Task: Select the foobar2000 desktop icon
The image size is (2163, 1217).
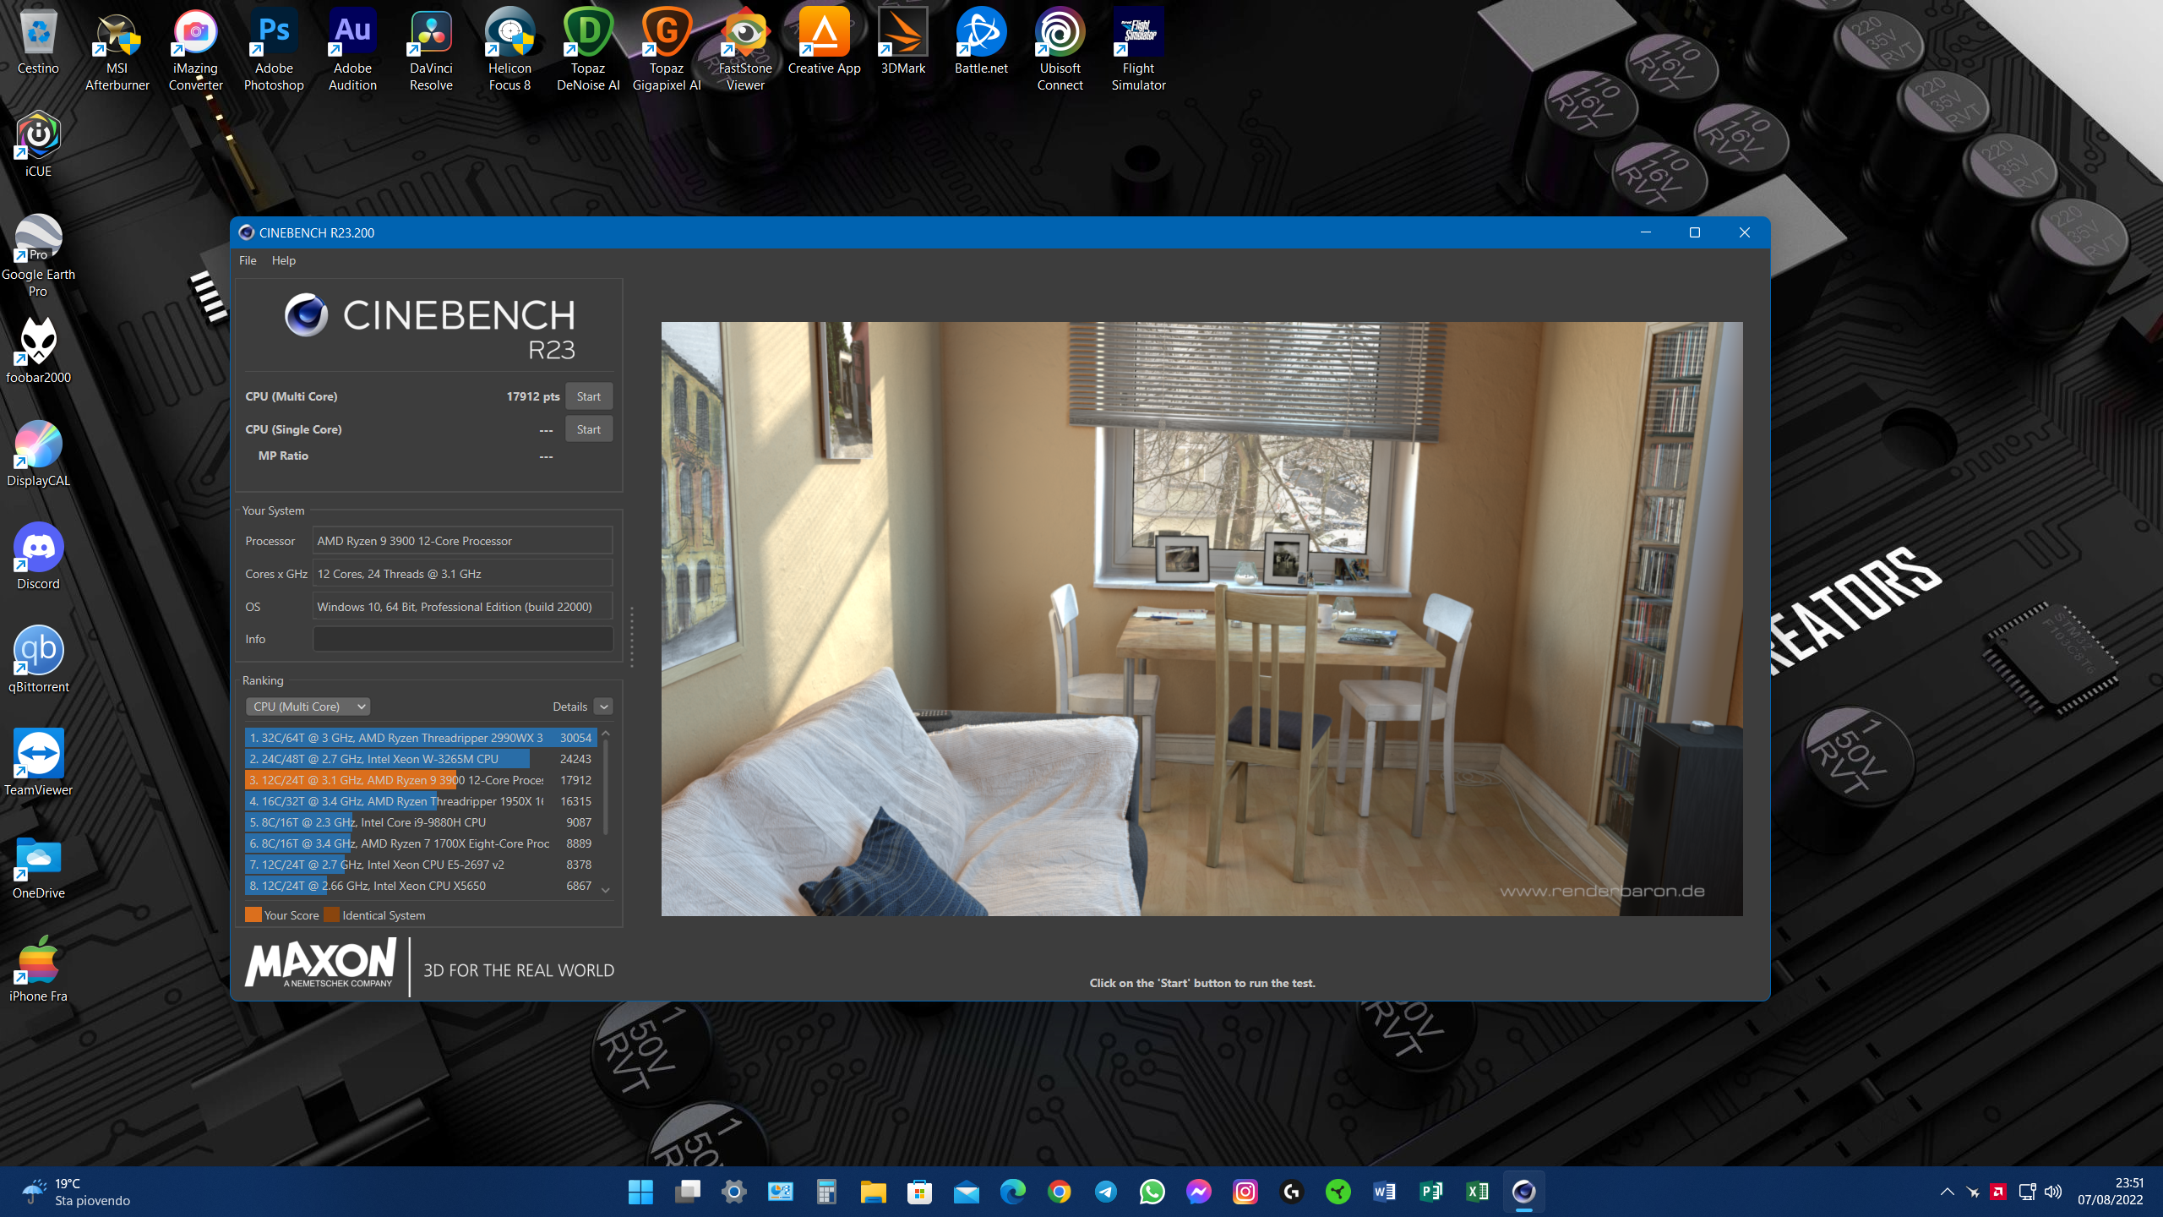Action: click(38, 351)
